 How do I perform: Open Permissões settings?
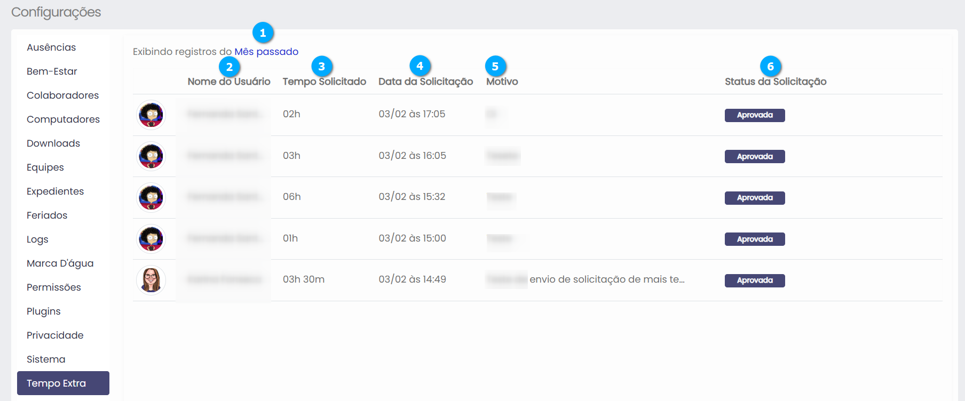point(54,287)
